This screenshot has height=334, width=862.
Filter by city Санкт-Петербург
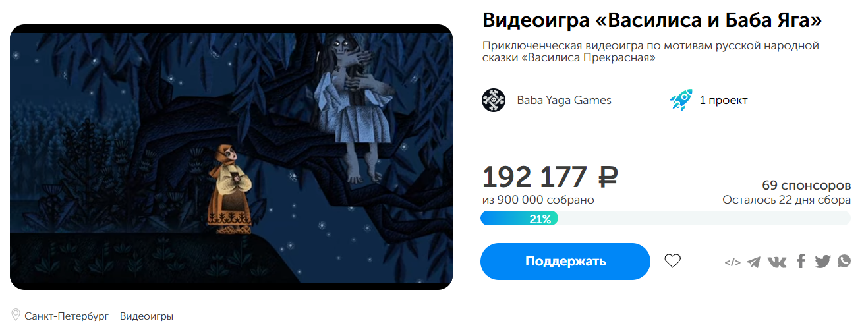coord(67,316)
